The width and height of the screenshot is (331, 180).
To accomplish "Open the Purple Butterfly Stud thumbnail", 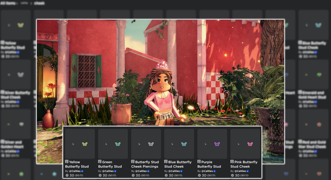I will tap(212, 144).
